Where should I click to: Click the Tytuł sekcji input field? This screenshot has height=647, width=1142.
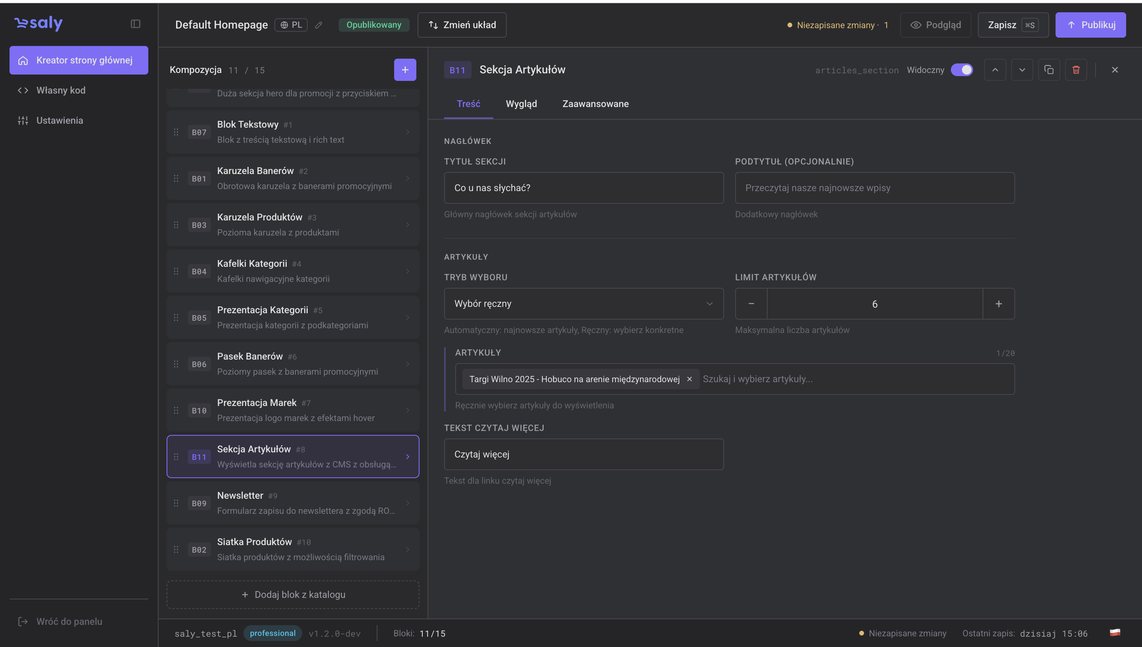click(x=583, y=188)
